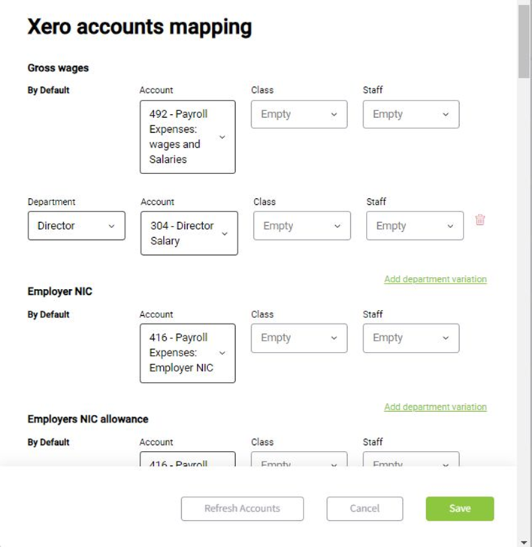Open Gross wages default Class dropdown

pyautogui.click(x=299, y=114)
